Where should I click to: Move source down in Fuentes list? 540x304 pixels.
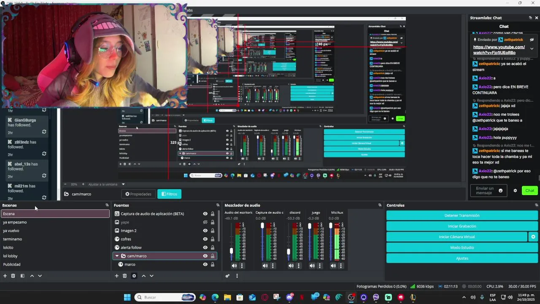pyautogui.click(x=151, y=276)
